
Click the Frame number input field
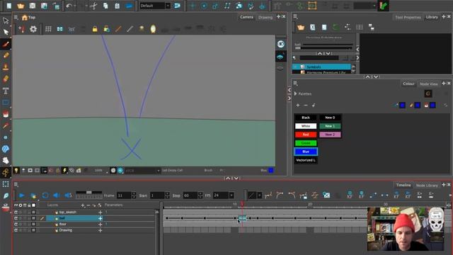tap(124, 195)
